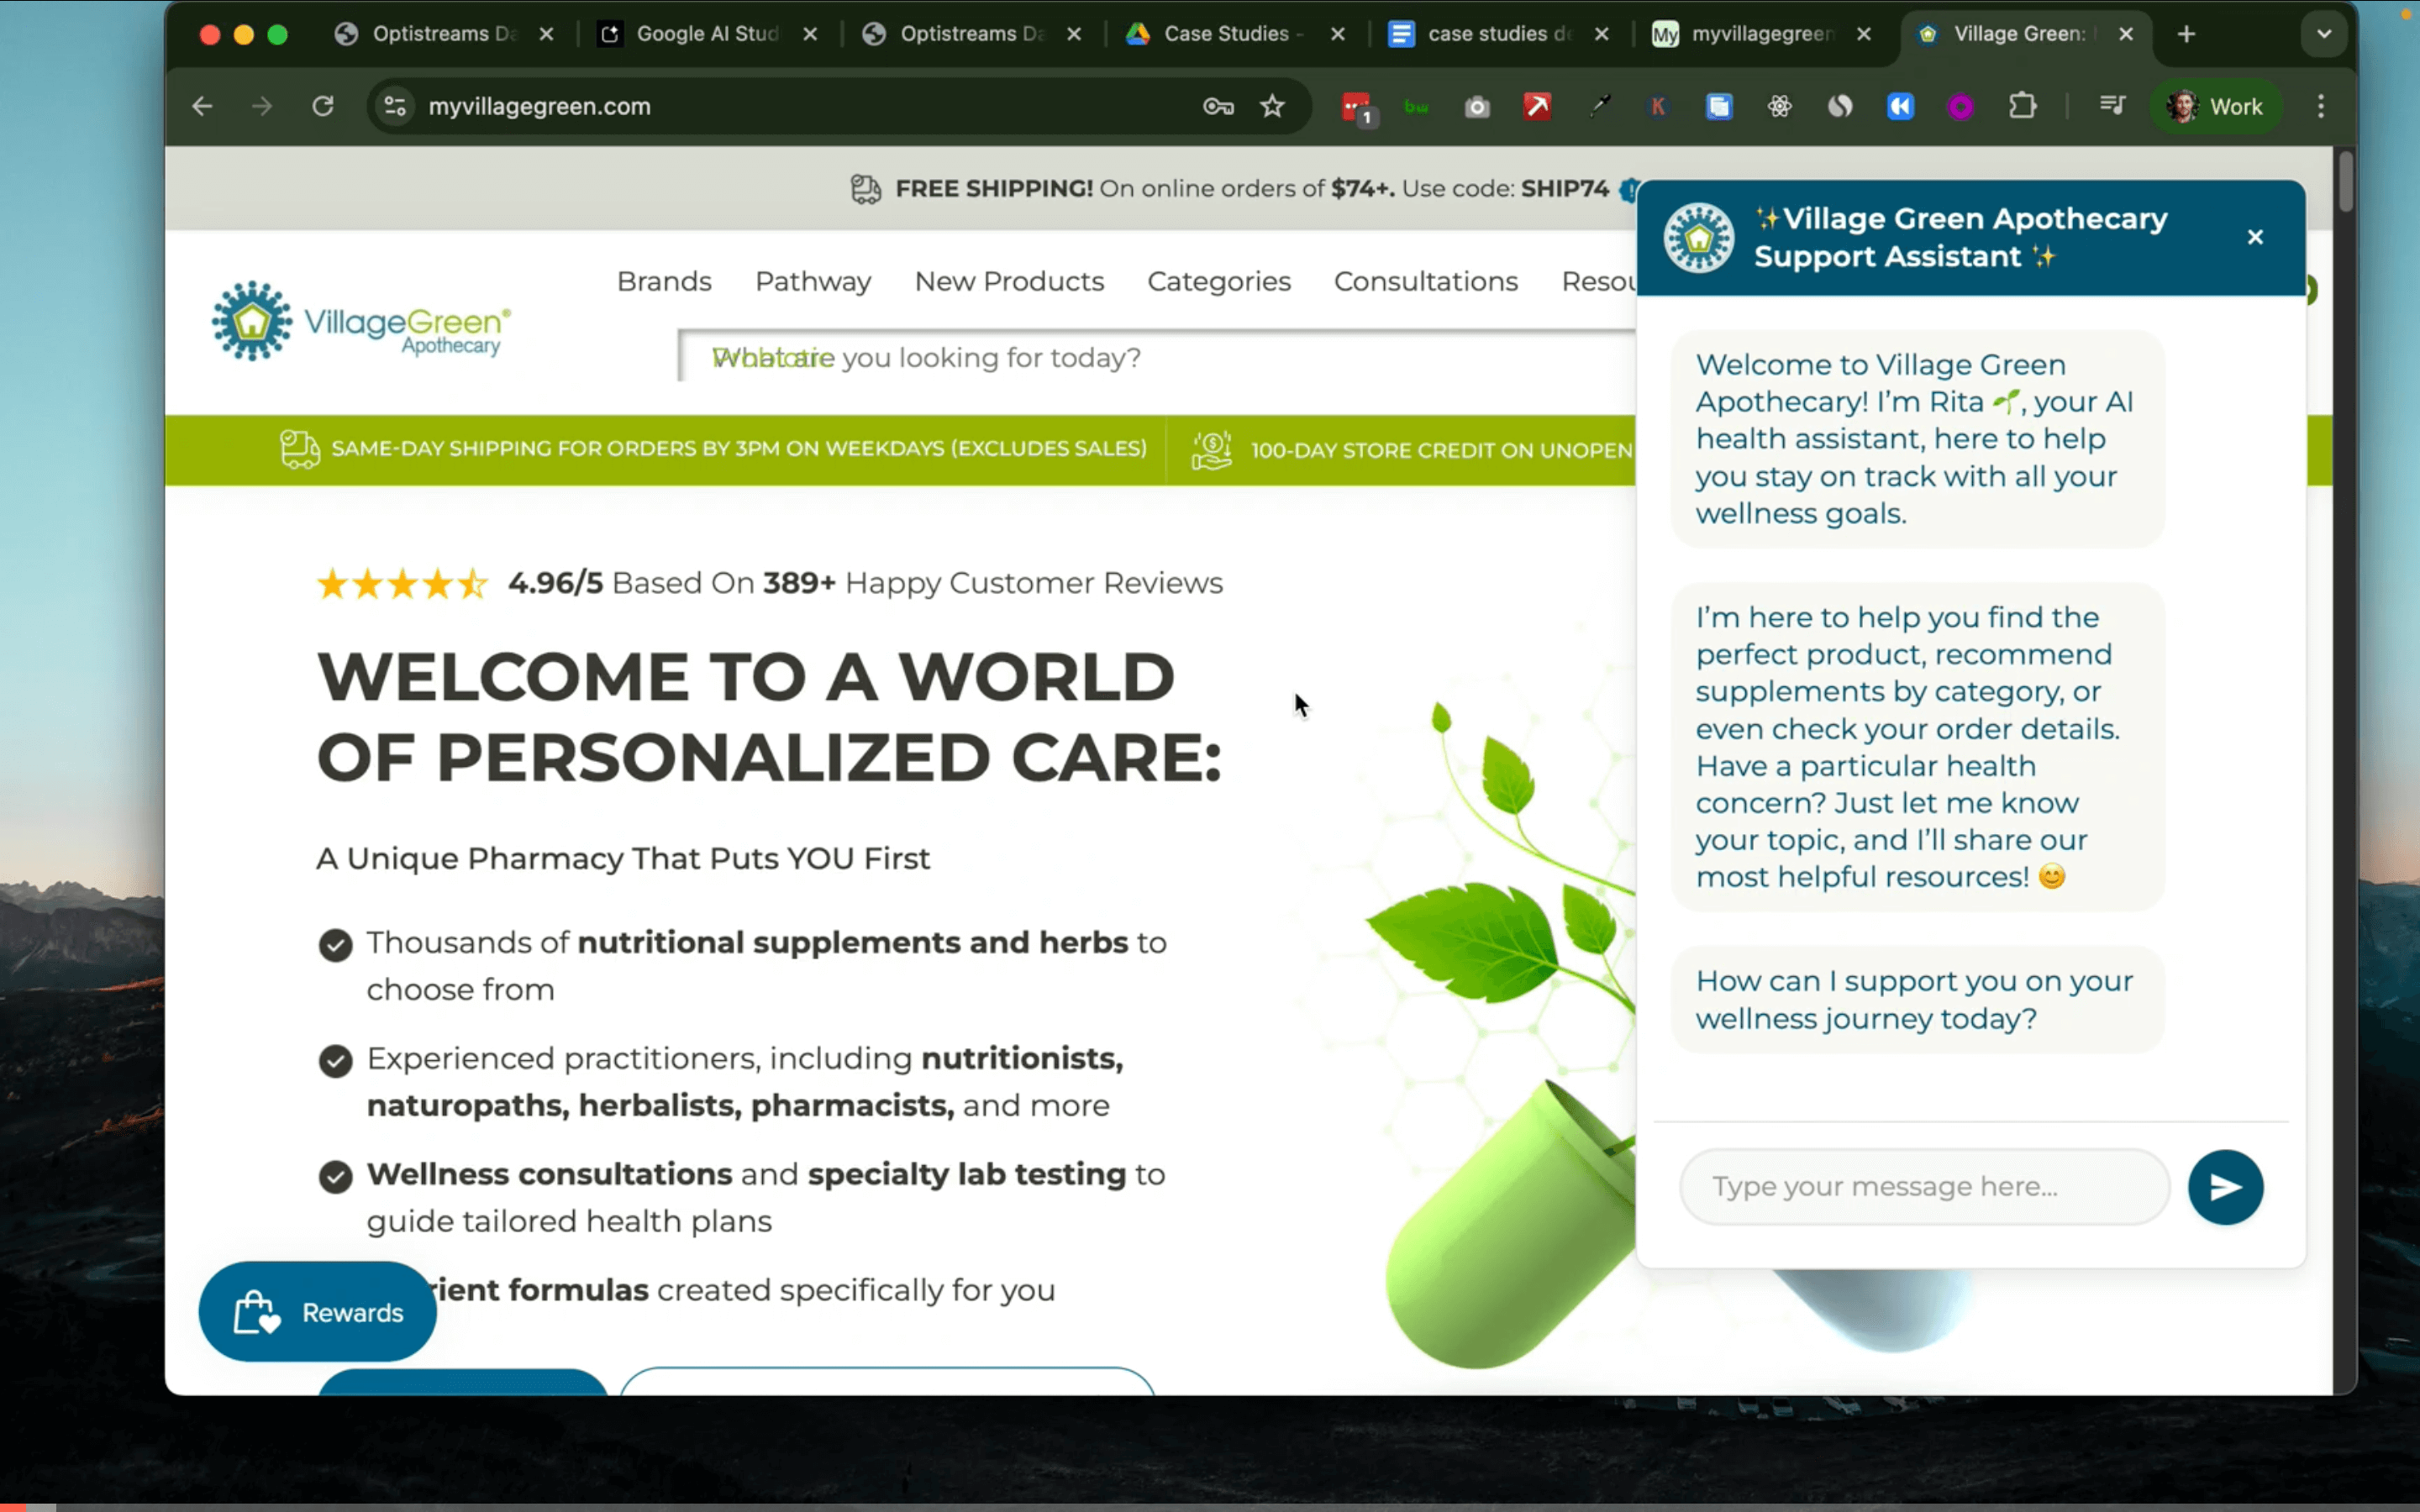This screenshot has height=1512, width=2420.
Task: Open the Brands menu
Action: [664, 281]
